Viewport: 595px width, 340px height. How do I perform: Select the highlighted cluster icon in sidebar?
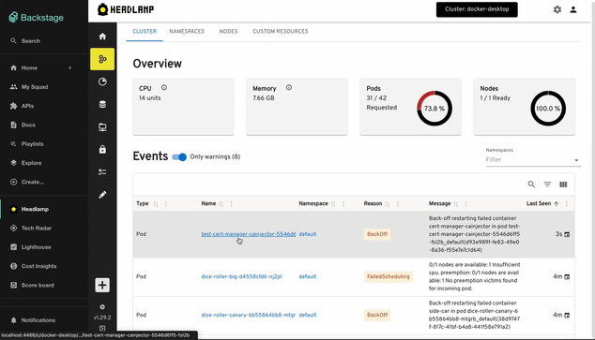[102, 59]
